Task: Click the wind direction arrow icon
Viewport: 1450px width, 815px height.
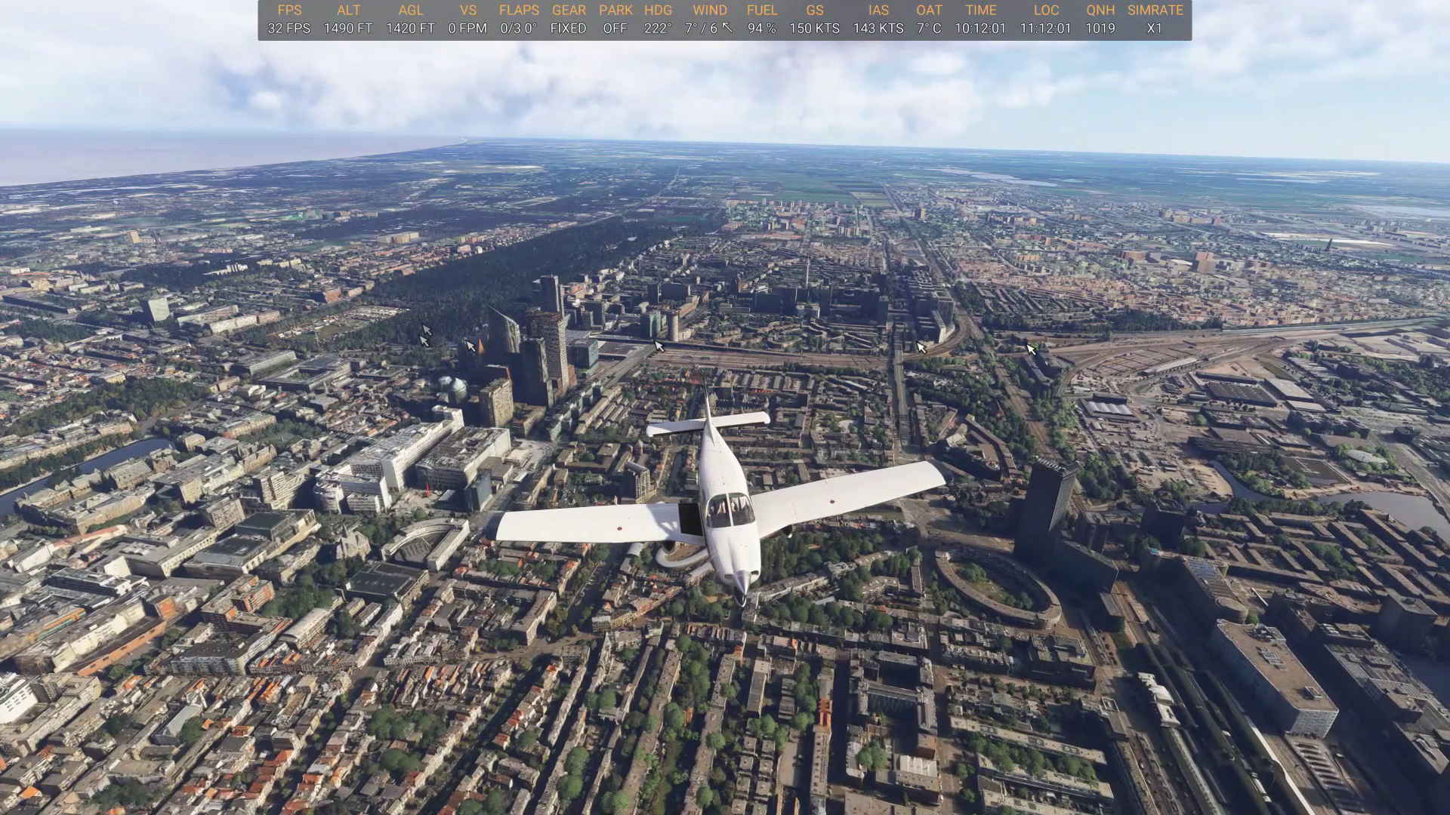Action: tap(727, 28)
